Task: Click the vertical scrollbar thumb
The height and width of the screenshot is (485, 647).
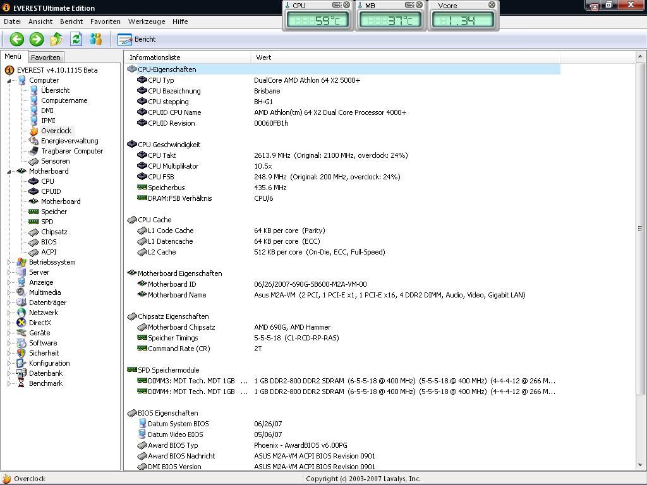Action: (x=640, y=229)
